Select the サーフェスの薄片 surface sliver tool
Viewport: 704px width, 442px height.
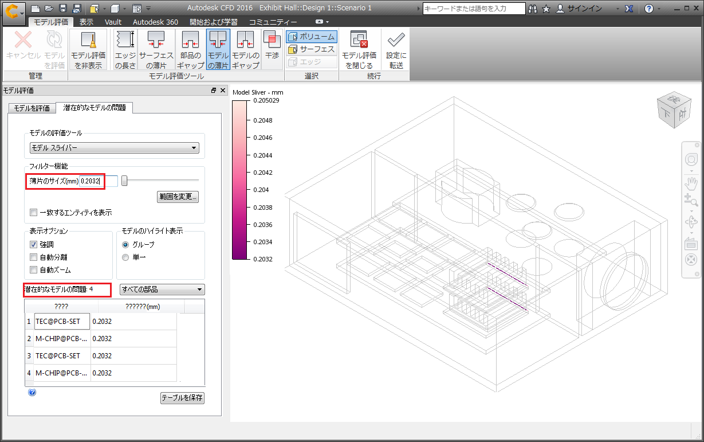click(156, 49)
